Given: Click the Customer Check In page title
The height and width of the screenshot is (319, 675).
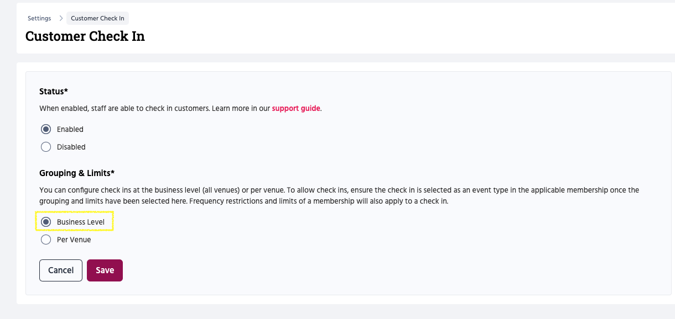Looking at the screenshot, I should pyautogui.click(x=85, y=36).
